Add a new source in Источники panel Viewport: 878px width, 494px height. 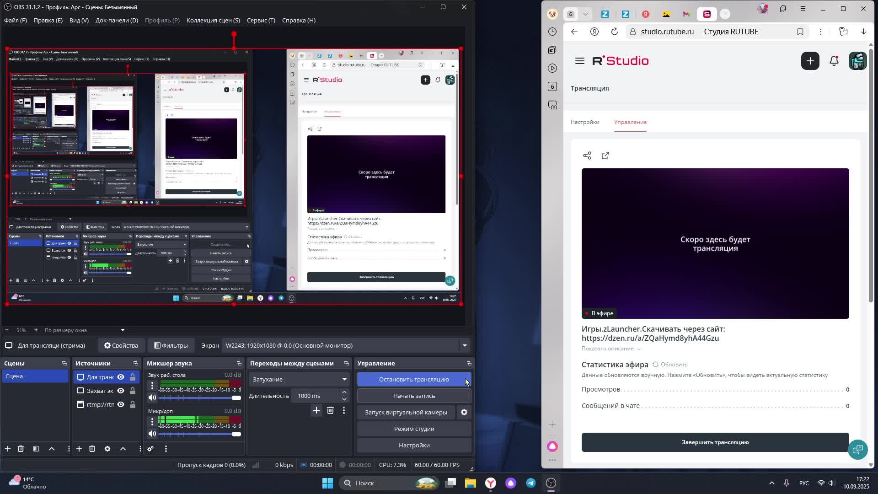(79, 449)
